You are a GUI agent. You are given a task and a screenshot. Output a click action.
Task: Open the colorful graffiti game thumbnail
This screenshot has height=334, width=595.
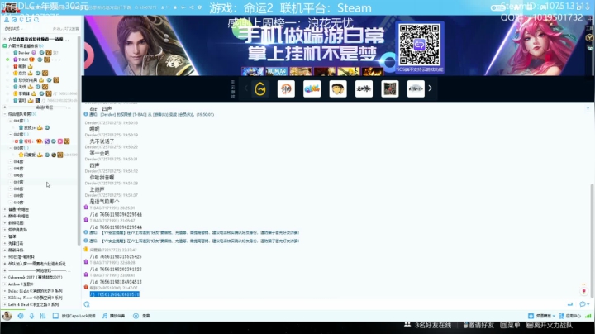click(x=312, y=89)
